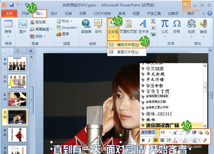Click the 音频 audio speaker icon
Screen dimensions: 214x154
pyautogui.click(x=203, y=24)
